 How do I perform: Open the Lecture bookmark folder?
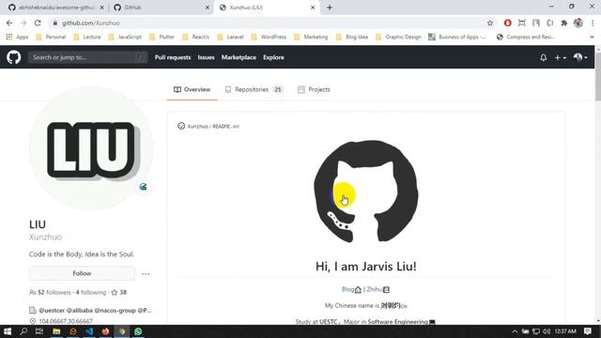tap(87, 38)
